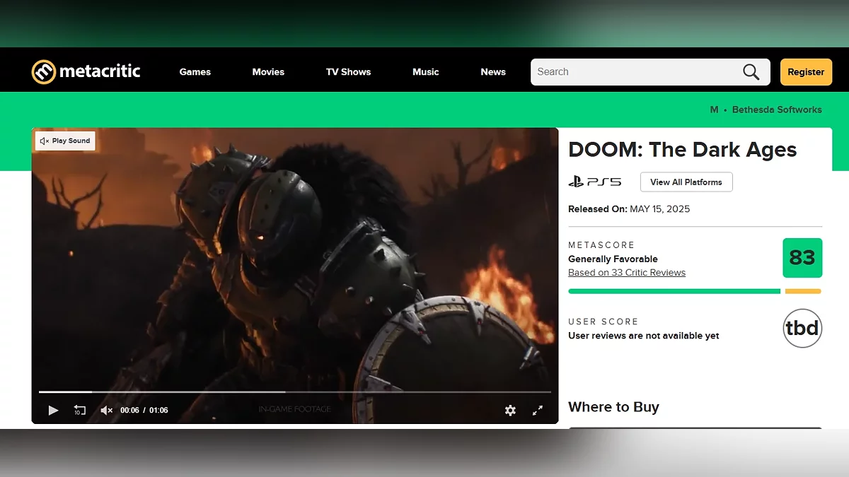Open the TV Shows menu
This screenshot has width=849, height=477.
tap(348, 72)
